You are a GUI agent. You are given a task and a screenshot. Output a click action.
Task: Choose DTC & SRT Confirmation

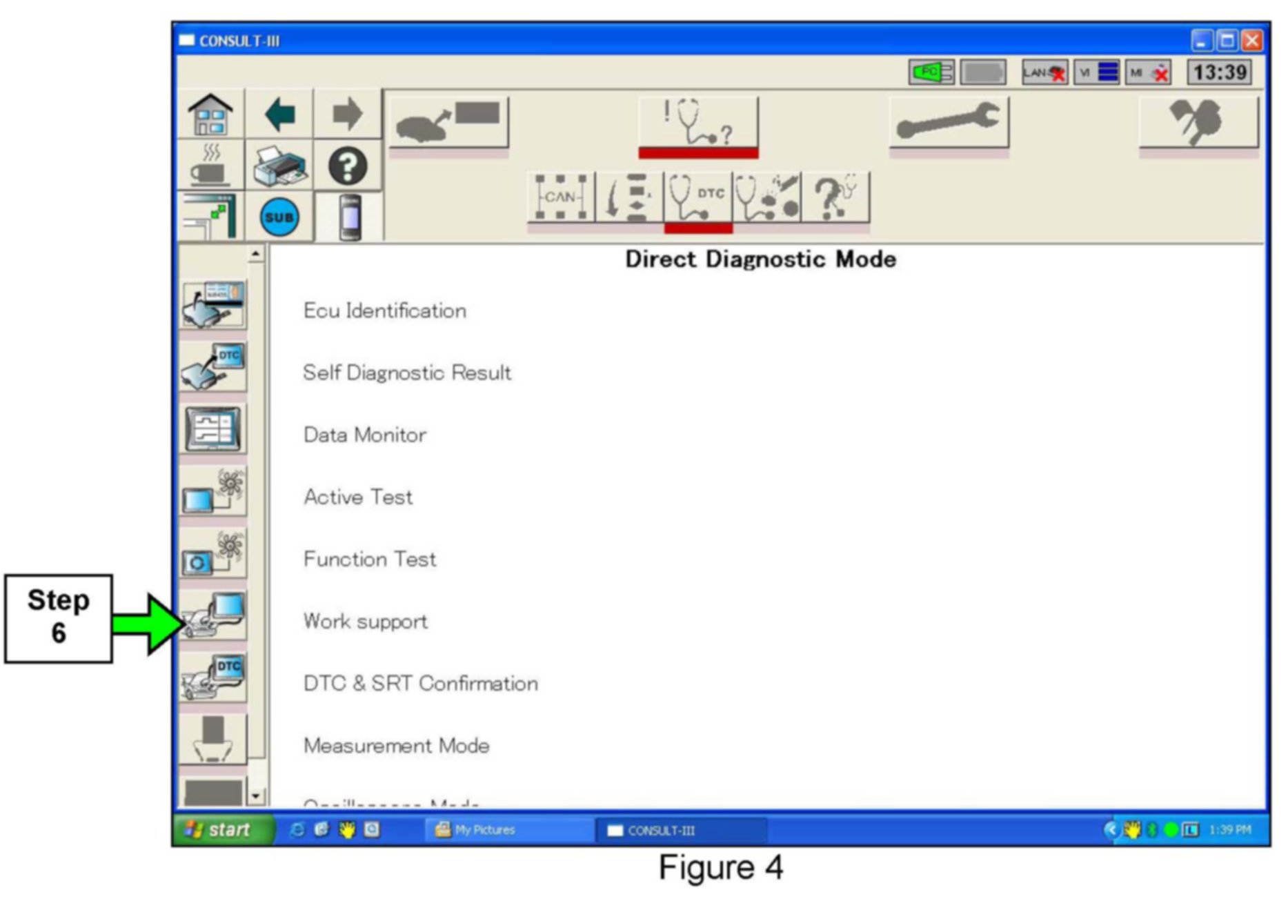[420, 683]
